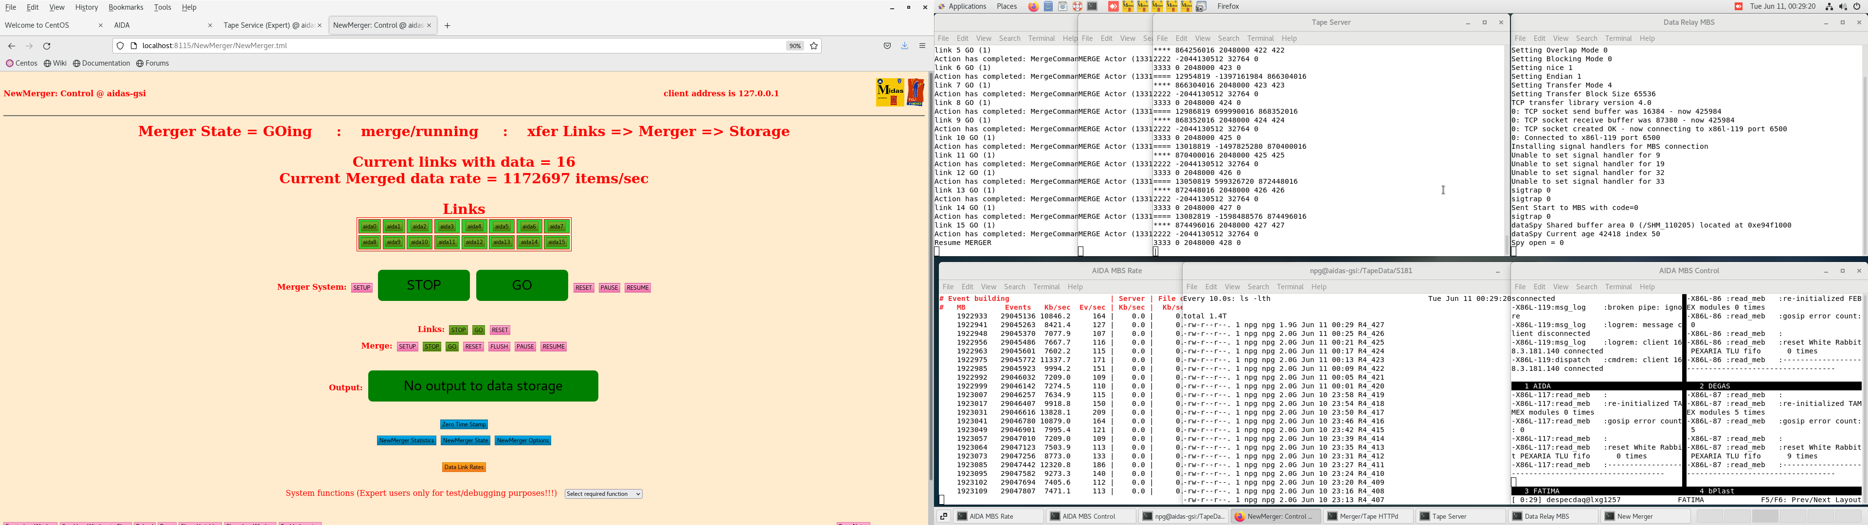Bookmark this page with star icon
The image size is (1868, 525).
814,46
